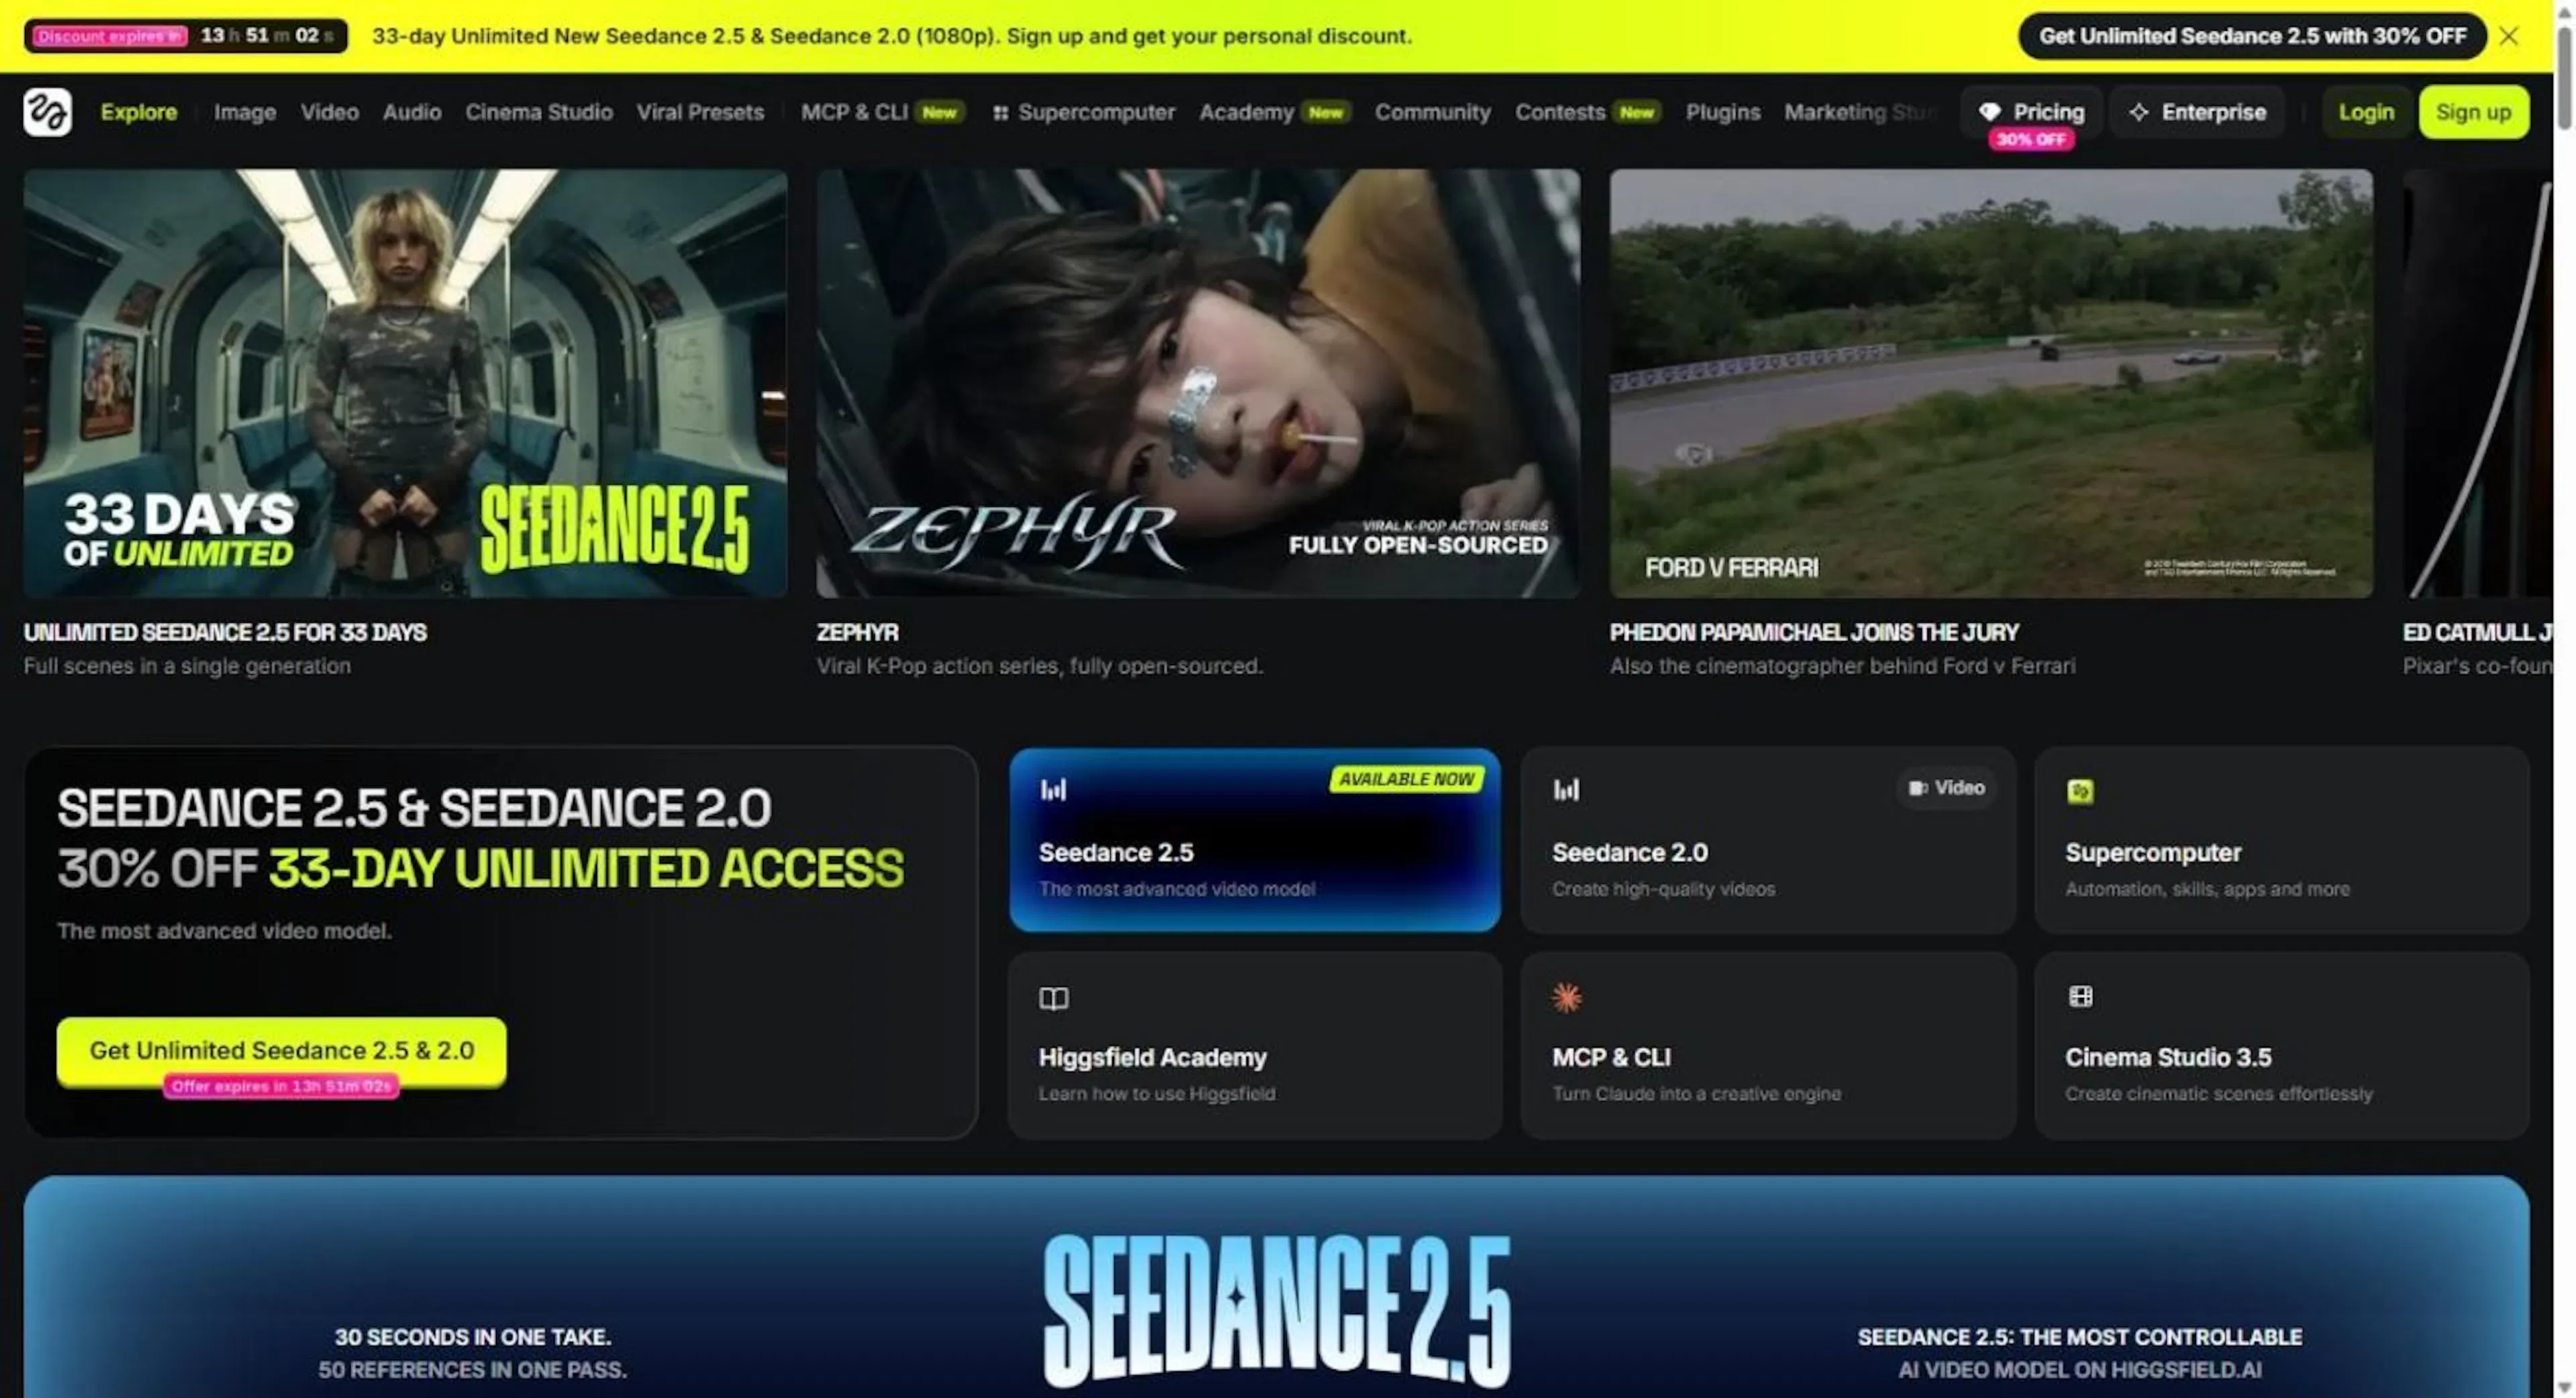Screen dimensions: 2576x1398
Task: Open the Image menu
Action: click(245, 112)
